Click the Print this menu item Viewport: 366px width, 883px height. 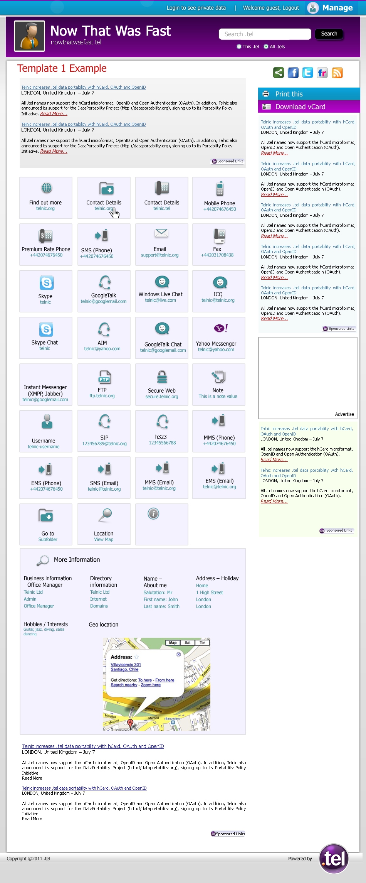(x=289, y=94)
